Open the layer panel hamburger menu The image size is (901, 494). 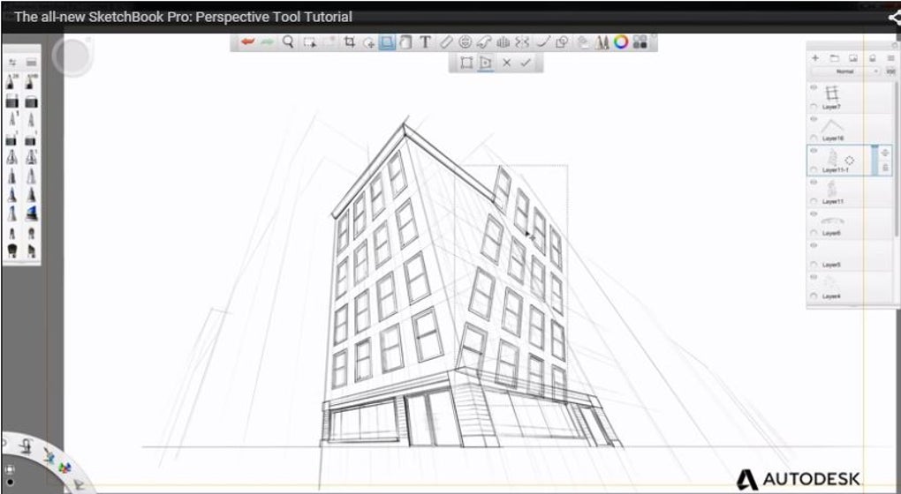(890, 57)
